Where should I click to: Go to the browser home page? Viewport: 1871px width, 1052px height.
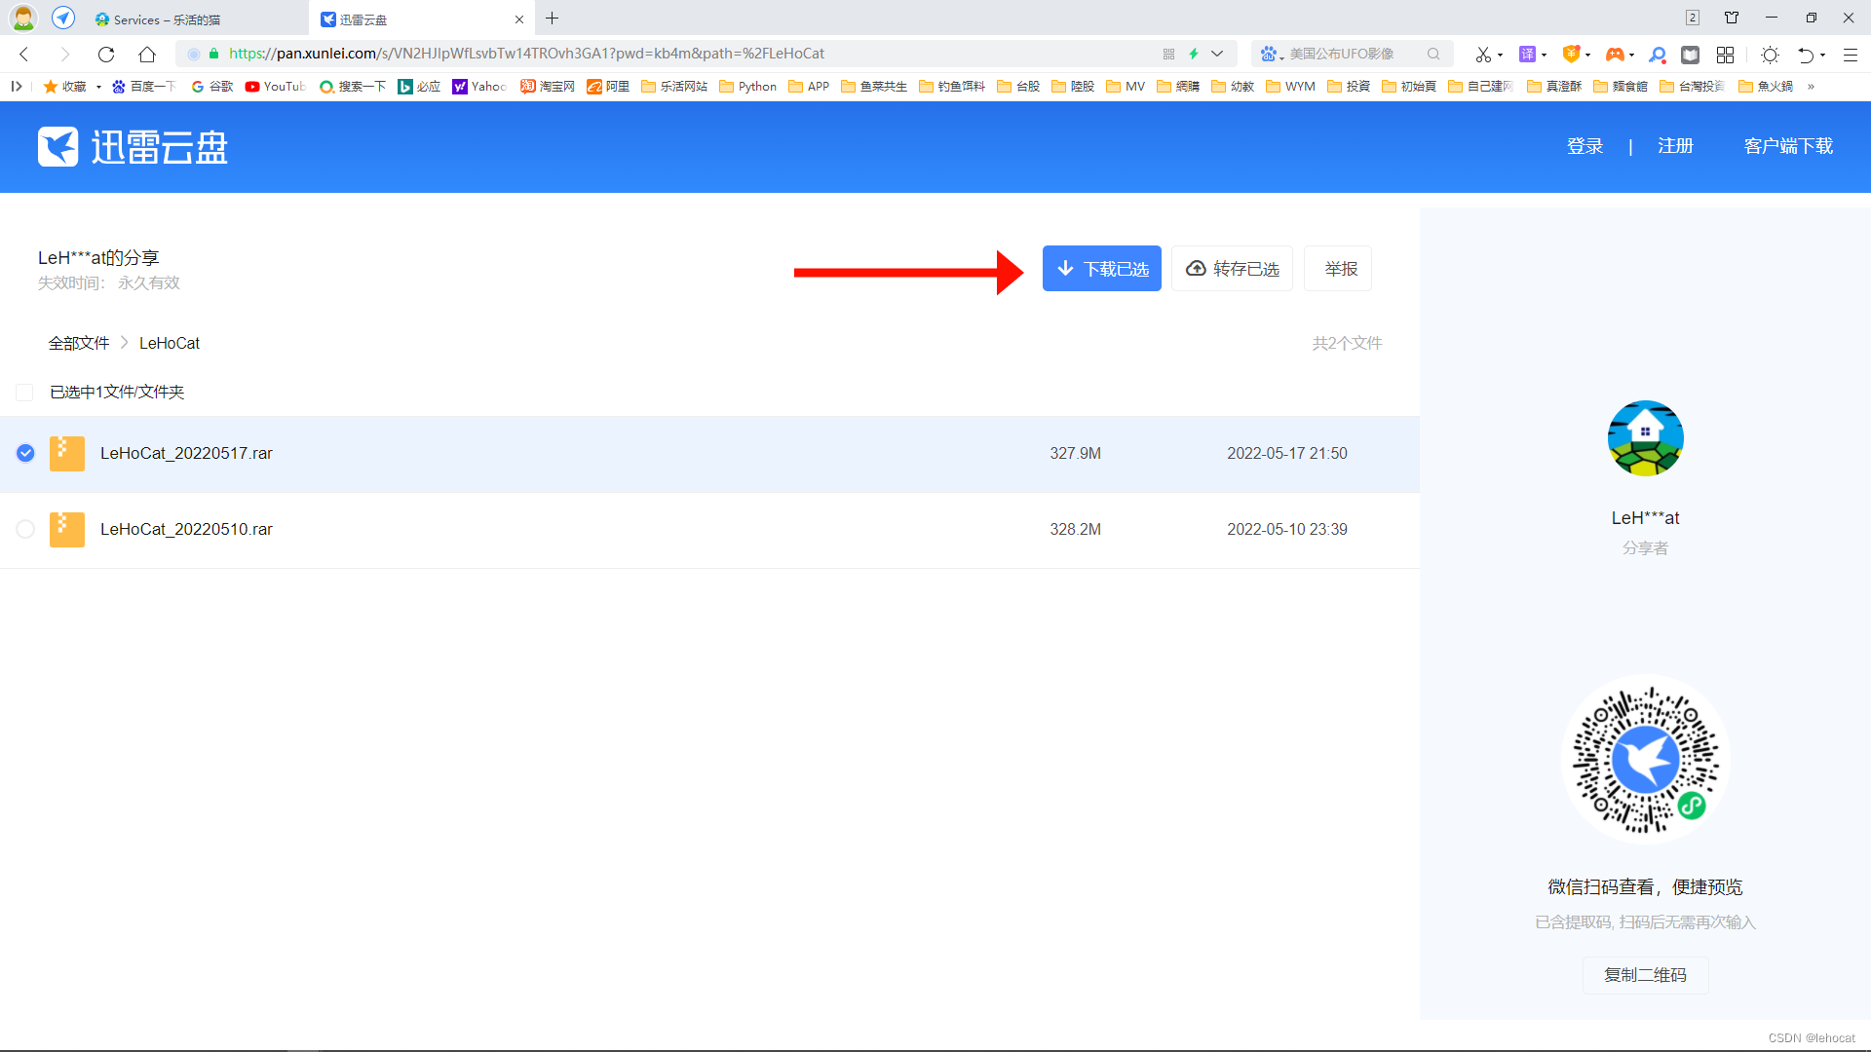[147, 55]
